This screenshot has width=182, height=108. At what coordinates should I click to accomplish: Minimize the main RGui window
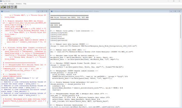pyautogui.click(x=168, y=1)
